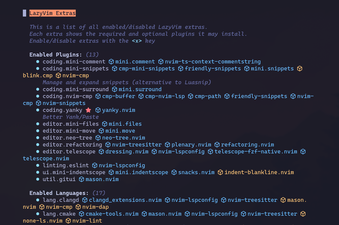339x225 pixels.
Task: Click the orange package icon before indent-blankline.nvim
Action: tap(220, 172)
